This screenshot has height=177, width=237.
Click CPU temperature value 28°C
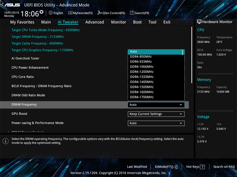pos(219,42)
